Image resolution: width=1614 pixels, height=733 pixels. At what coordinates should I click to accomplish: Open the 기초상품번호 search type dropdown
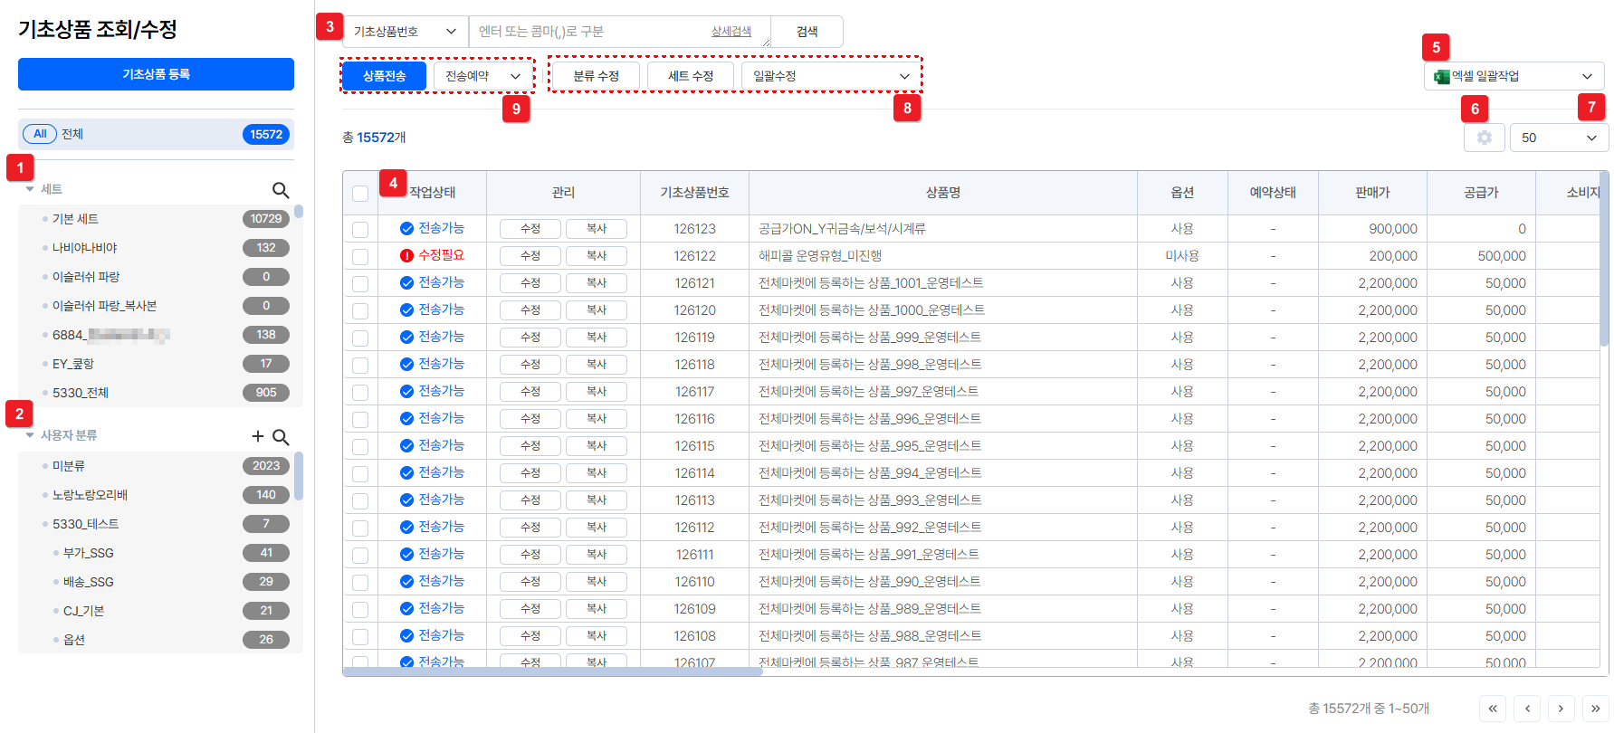(405, 32)
